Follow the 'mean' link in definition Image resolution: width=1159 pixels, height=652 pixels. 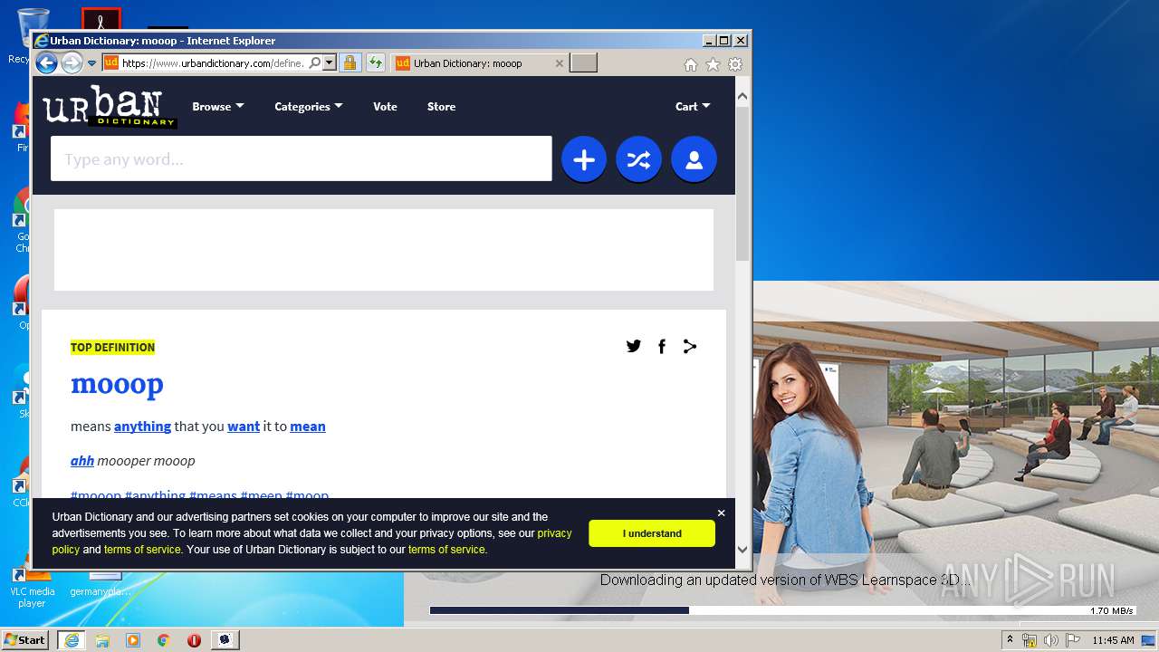[308, 426]
